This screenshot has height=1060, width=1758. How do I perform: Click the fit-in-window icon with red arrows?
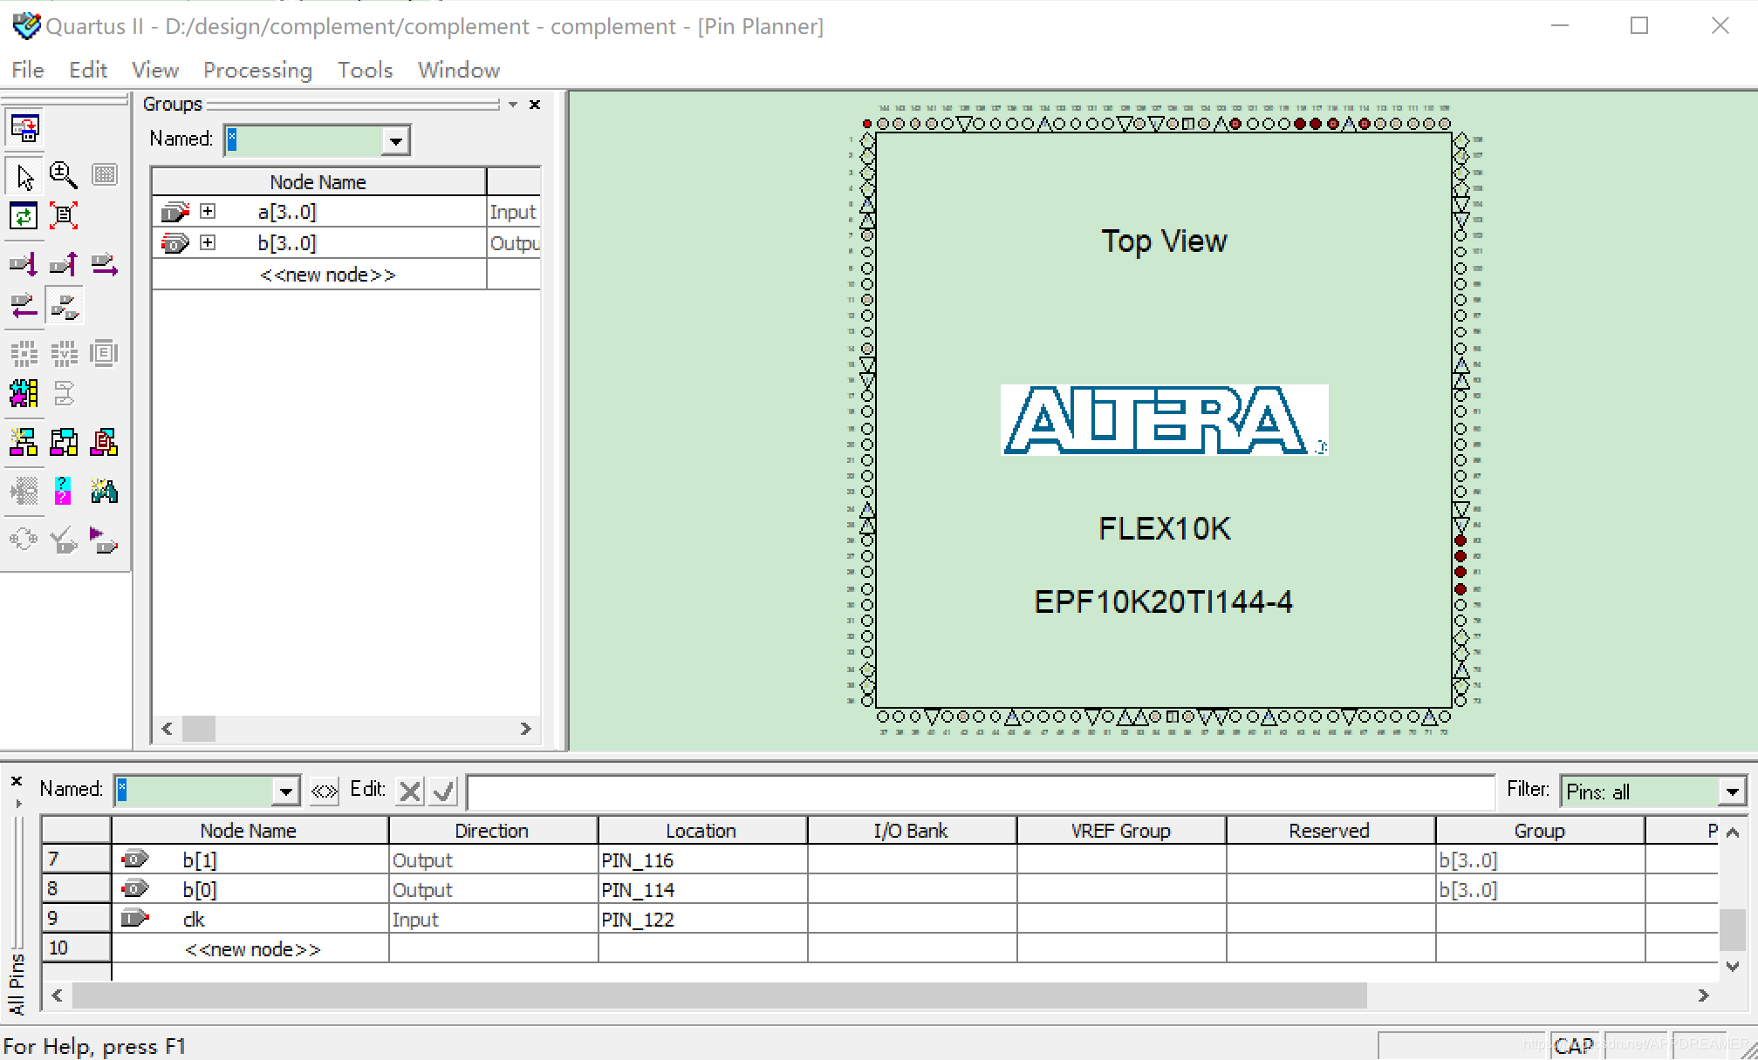pyautogui.click(x=63, y=215)
